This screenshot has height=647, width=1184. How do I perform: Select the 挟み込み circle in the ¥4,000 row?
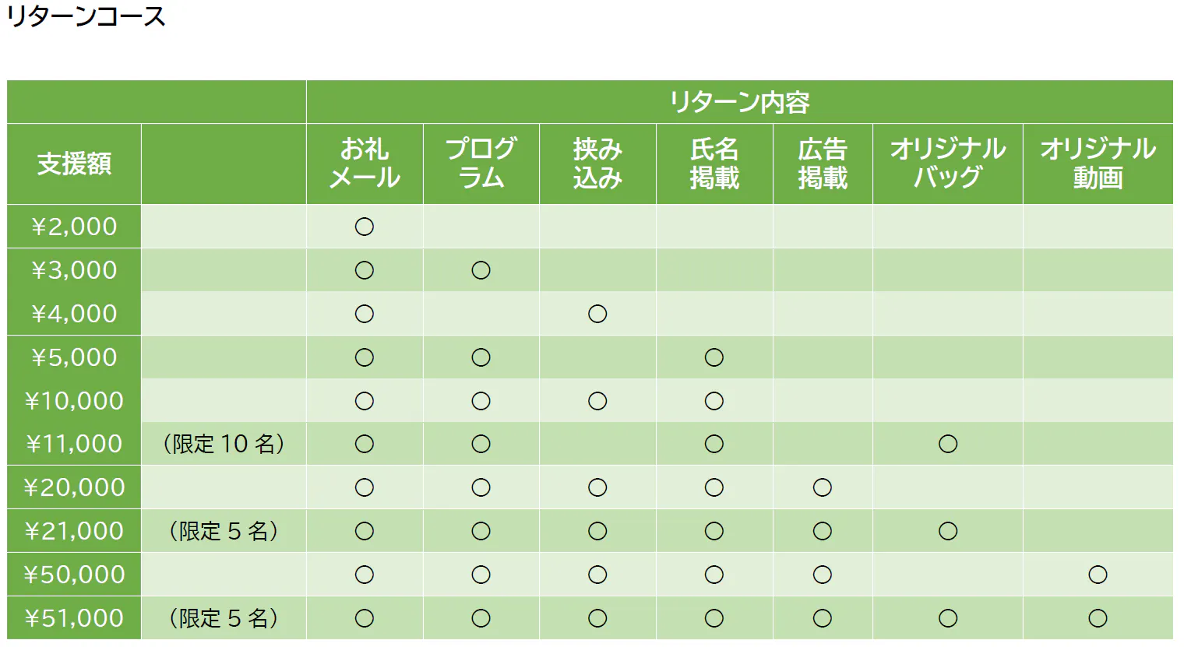[597, 314]
